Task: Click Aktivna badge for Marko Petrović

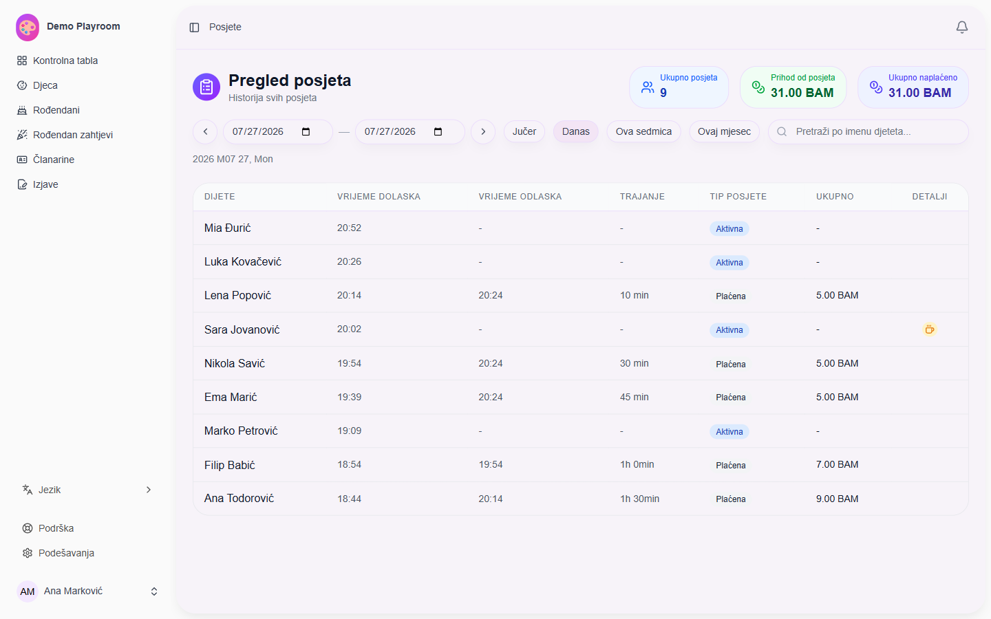Action: 729,432
